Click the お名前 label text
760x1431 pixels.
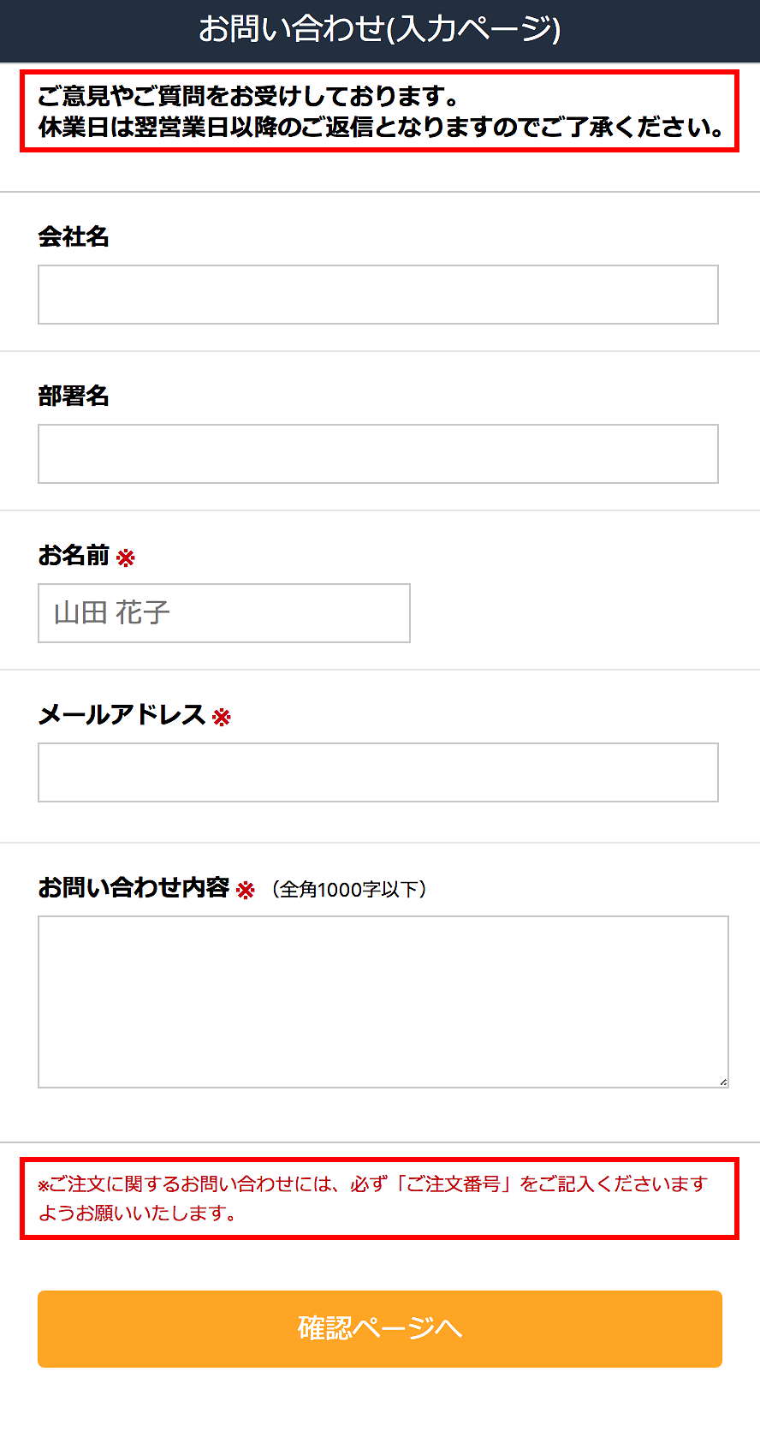74,556
